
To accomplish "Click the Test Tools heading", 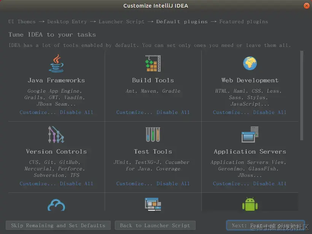I will click(x=153, y=151).
